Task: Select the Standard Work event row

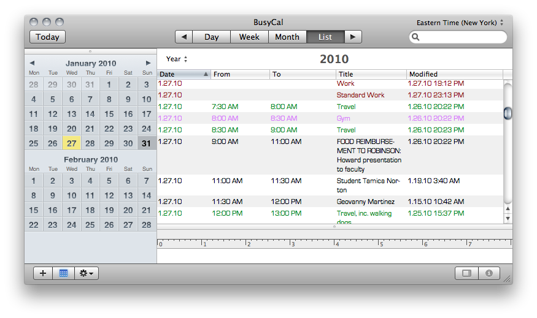Action: click(x=330, y=95)
